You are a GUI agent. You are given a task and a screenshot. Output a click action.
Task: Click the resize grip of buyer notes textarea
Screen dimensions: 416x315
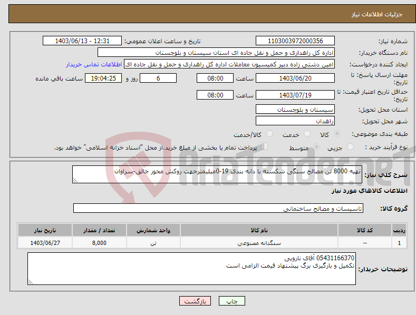(x=31, y=282)
